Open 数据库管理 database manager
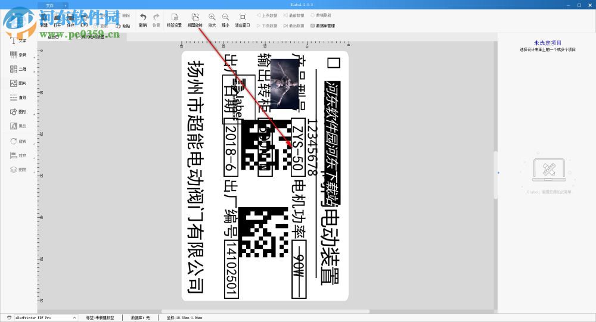This screenshot has height=322, width=596. [322, 26]
